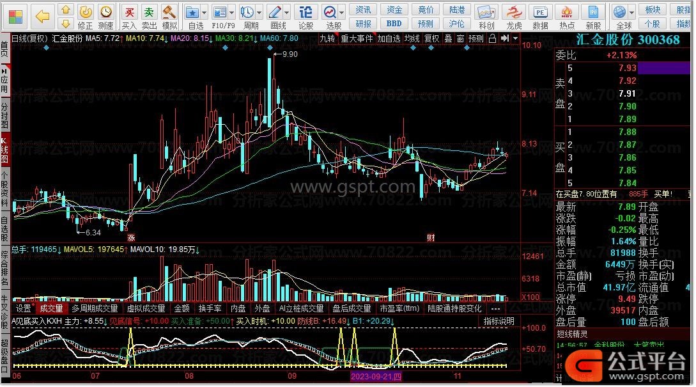Open the chart header dropdown arrow

coord(515,38)
